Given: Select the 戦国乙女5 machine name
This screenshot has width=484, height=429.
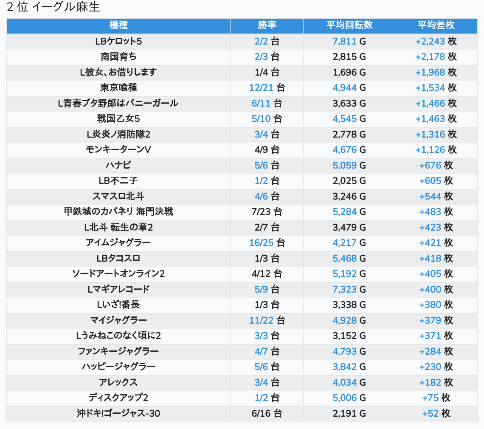Looking at the screenshot, I should click(x=118, y=119).
